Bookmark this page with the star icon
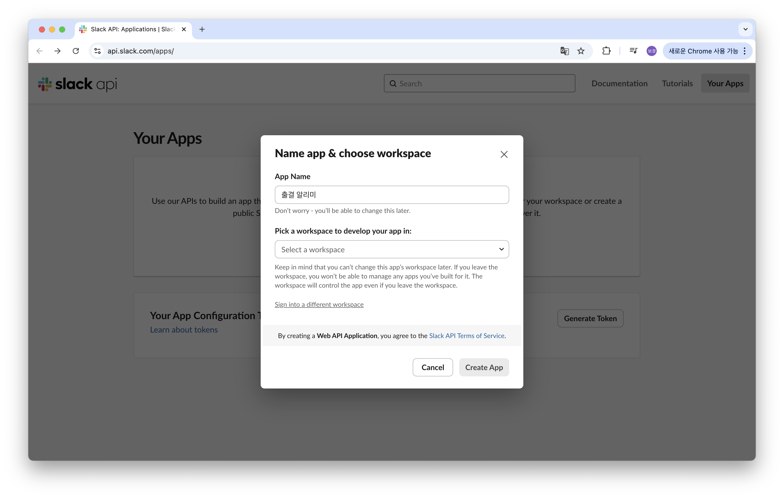 pyautogui.click(x=581, y=51)
